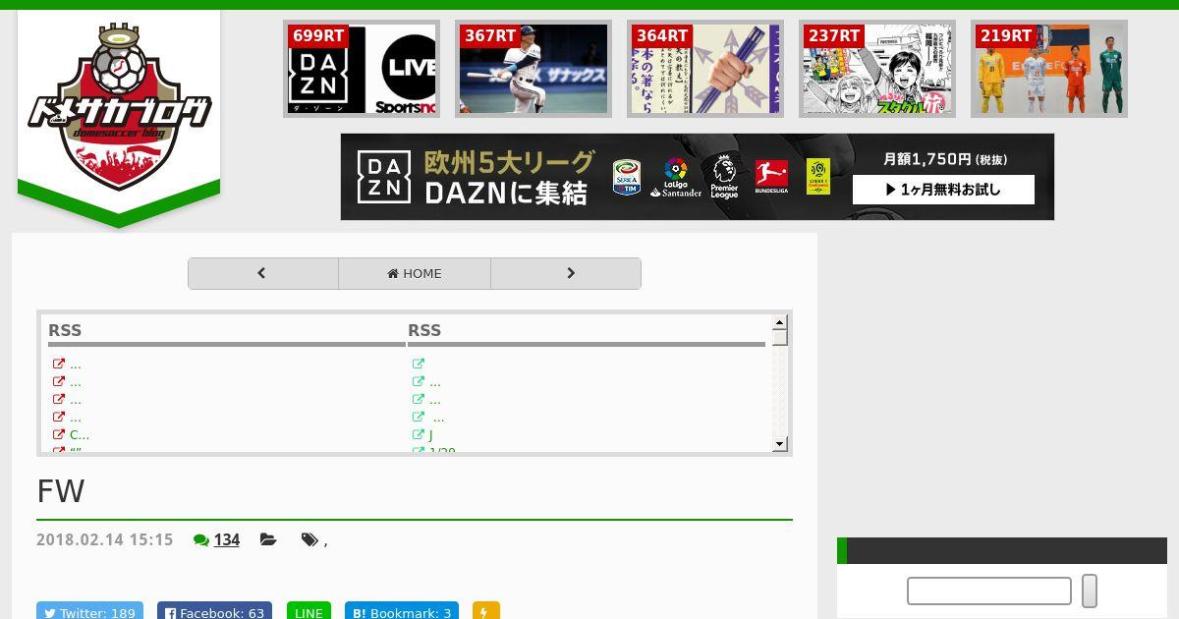Viewport: 1179px width, 619px height.
Task: Click the RSS box scrollbar thumb
Action: click(780, 338)
